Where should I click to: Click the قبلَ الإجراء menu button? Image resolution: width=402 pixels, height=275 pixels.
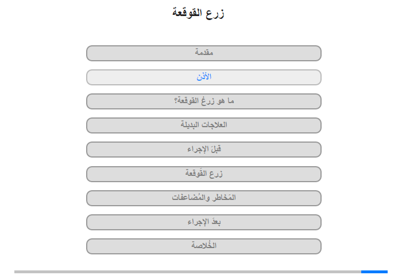click(204, 150)
